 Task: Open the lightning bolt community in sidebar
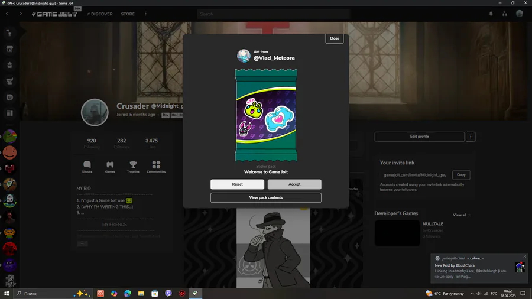pos(9,185)
